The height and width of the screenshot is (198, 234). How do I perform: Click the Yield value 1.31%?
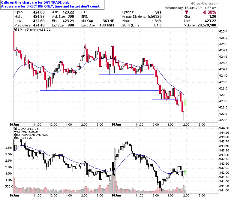(x=157, y=21)
